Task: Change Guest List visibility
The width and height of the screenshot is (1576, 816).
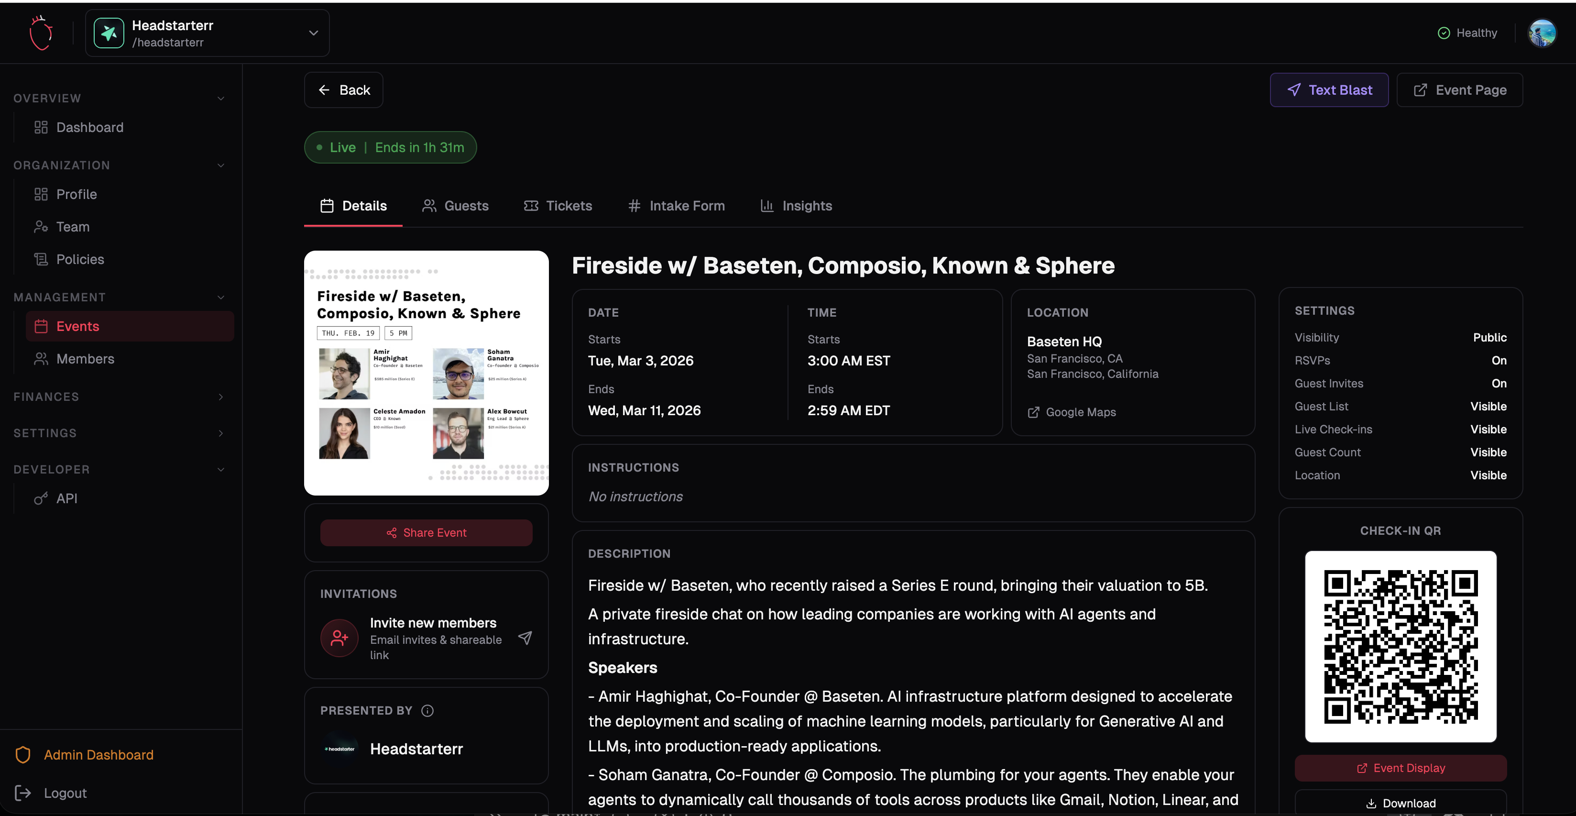Action: point(1488,406)
